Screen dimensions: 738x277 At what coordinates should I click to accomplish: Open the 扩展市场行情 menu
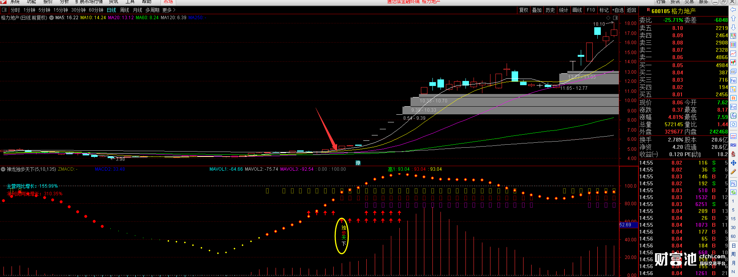(x=89, y=2)
